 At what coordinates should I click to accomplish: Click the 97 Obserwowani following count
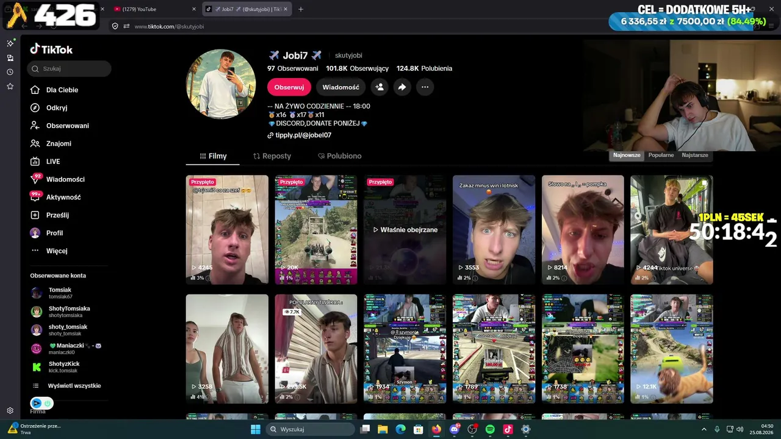(x=293, y=69)
